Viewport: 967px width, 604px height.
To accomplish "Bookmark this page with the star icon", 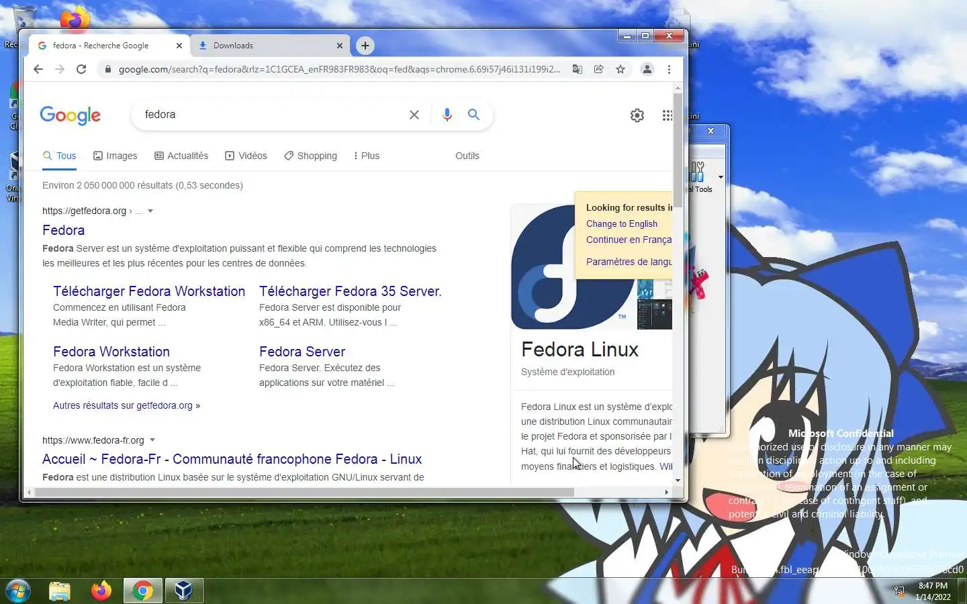I will tap(620, 69).
